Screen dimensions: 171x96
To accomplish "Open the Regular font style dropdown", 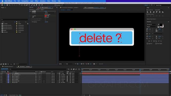I will coord(151,27).
